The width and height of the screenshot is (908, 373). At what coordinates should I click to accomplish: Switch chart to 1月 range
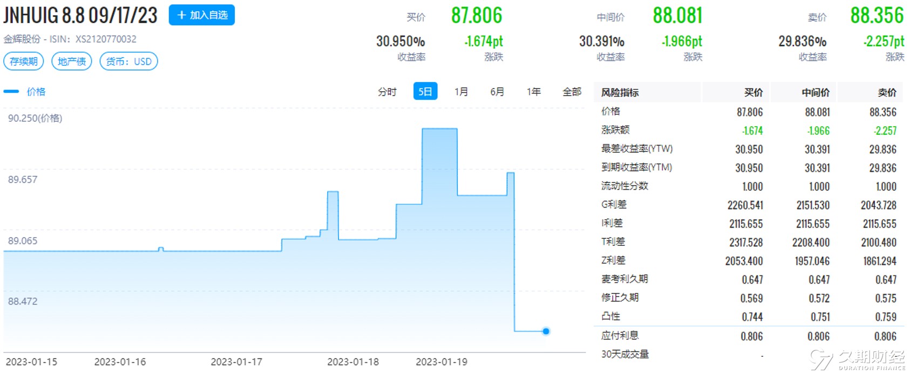pos(461,92)
